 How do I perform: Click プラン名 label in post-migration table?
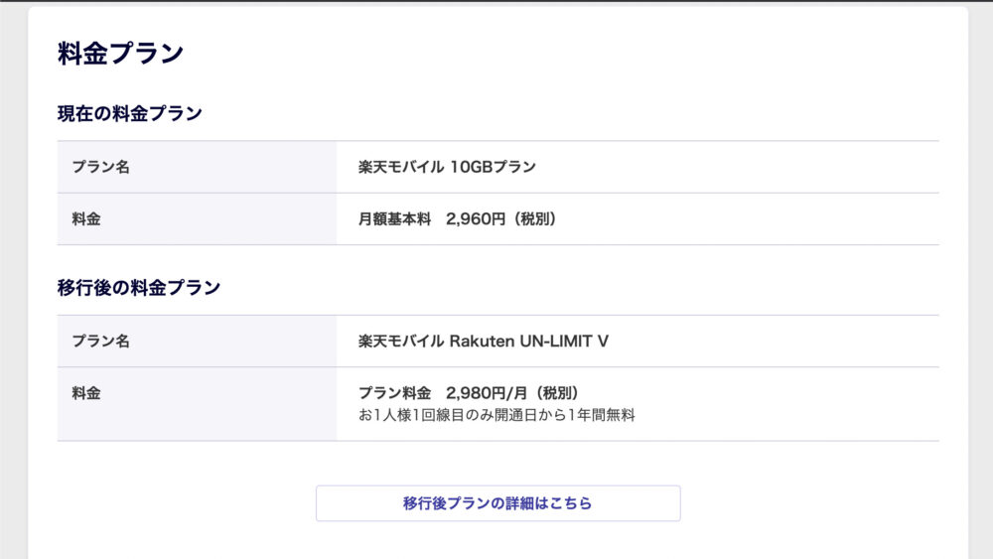click(x=100, y=342)
